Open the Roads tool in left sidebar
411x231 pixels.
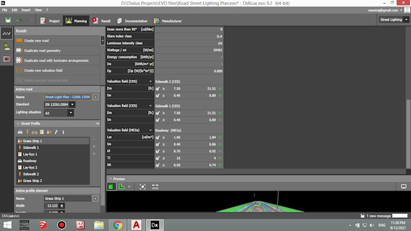pyautogui.click(x=7, y=33)
